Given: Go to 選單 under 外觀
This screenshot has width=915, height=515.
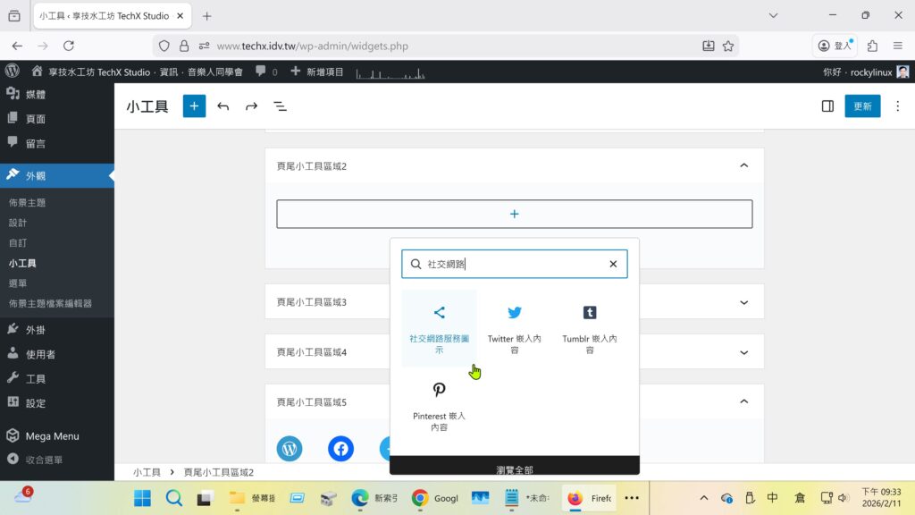Looking at the screenshot, I should (17, 283).
